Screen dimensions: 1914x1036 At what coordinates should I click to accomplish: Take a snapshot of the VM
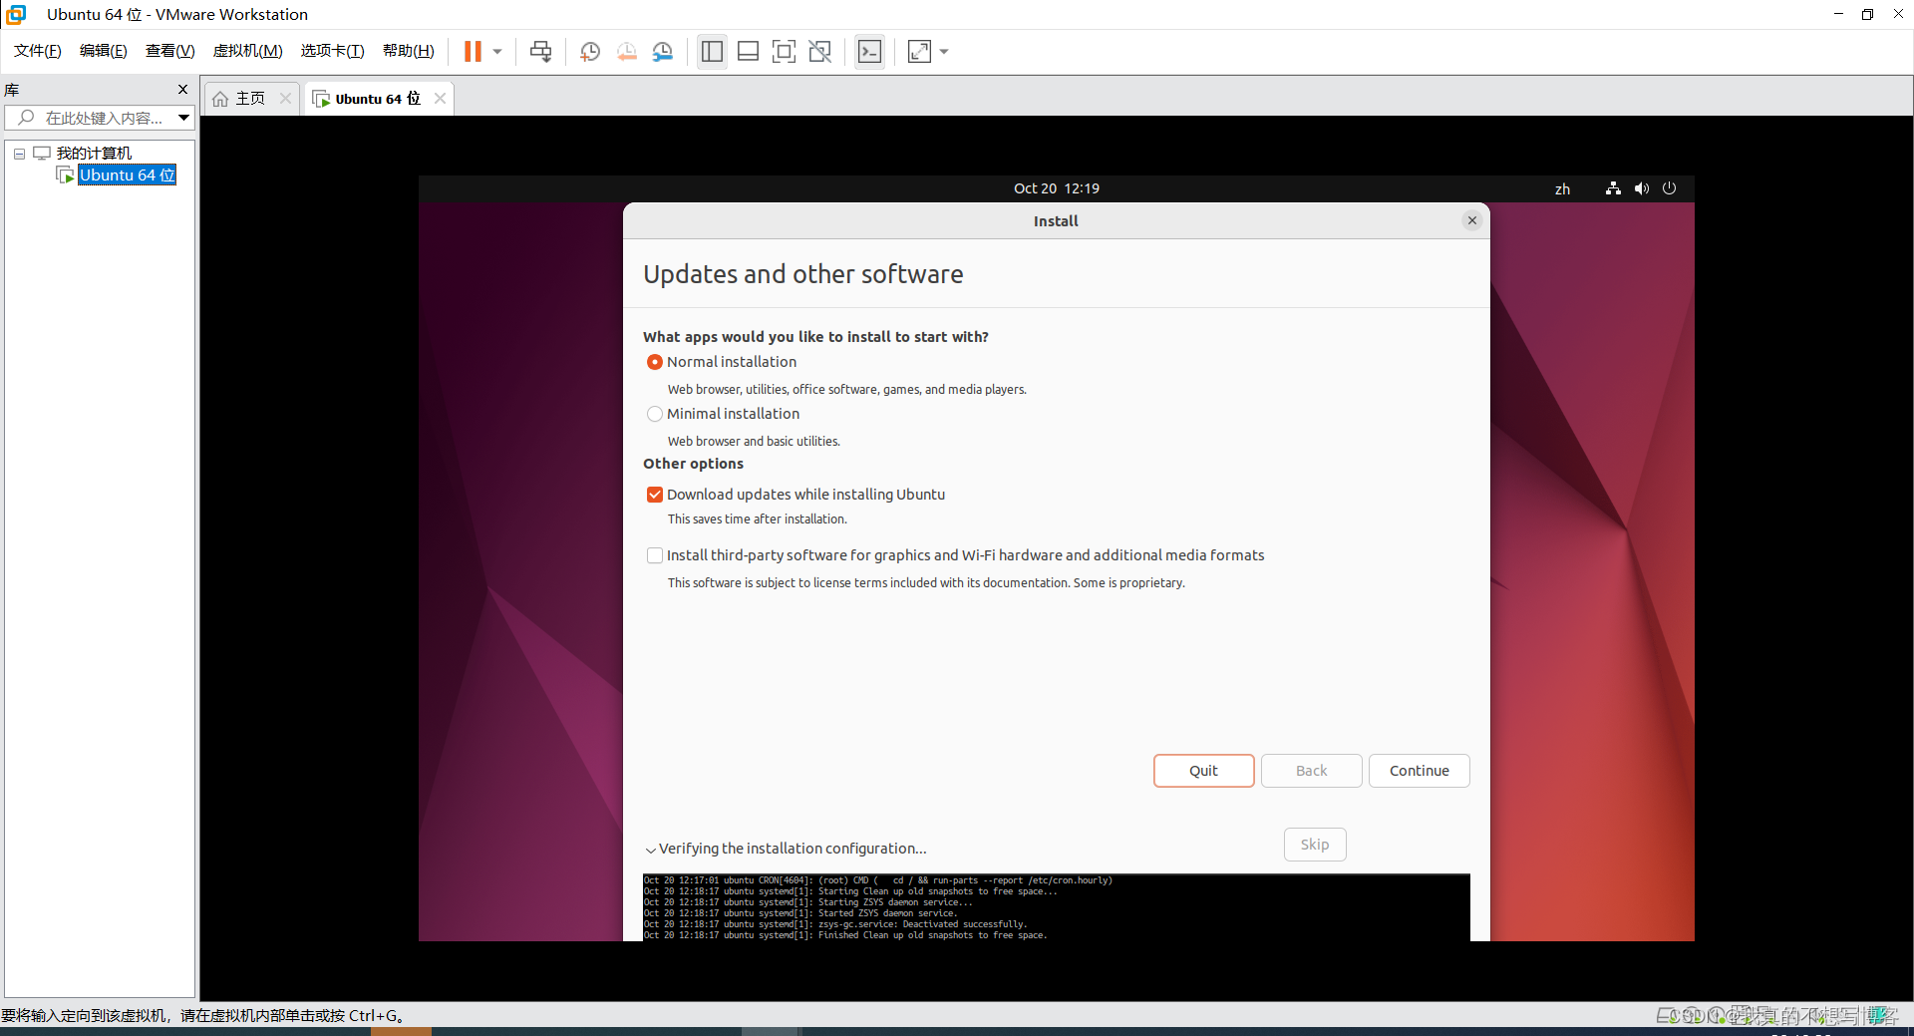590,52
